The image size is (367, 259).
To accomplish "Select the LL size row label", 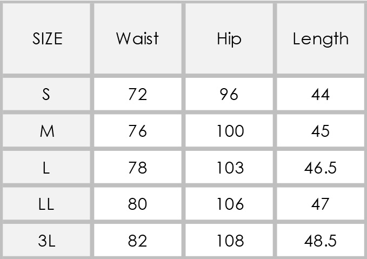I will pyautogui.click(x=46, y=204).
